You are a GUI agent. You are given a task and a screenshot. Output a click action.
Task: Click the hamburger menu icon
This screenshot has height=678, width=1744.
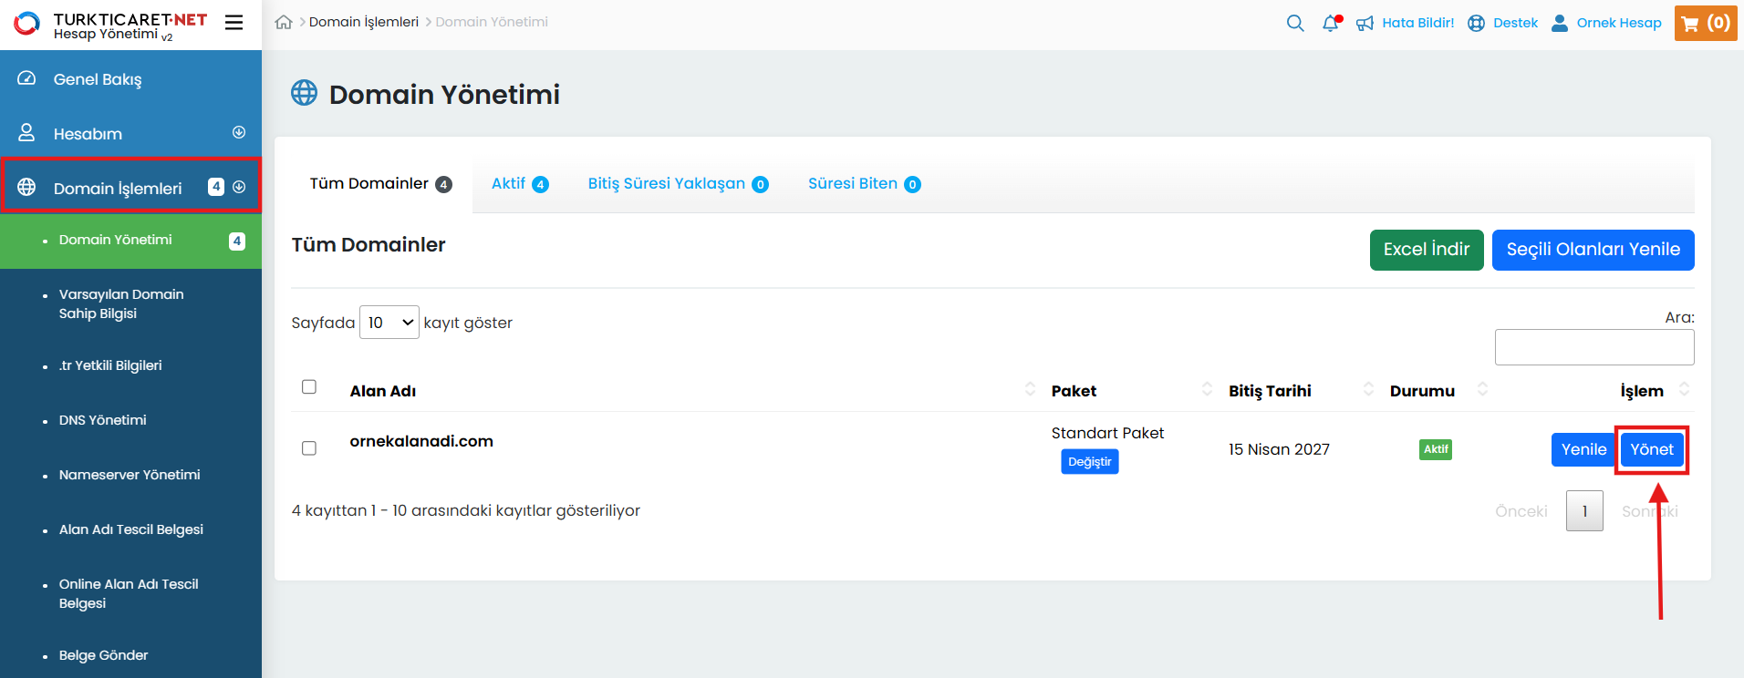pyautogui.click(x=234, y=23)
